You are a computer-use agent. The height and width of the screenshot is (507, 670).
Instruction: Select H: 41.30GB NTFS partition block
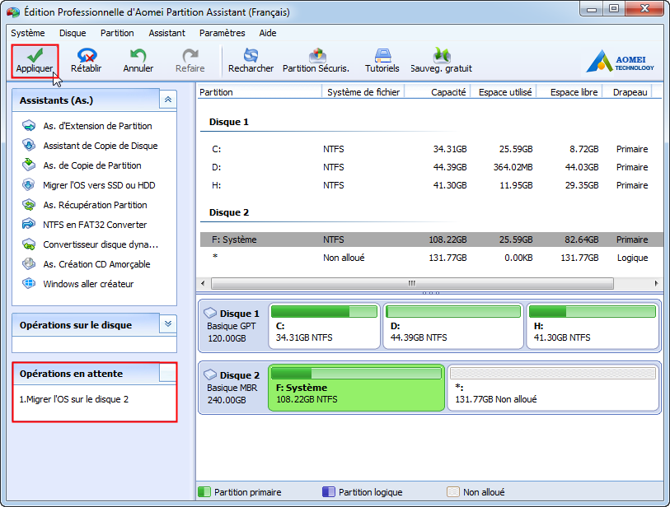(593, 326)
